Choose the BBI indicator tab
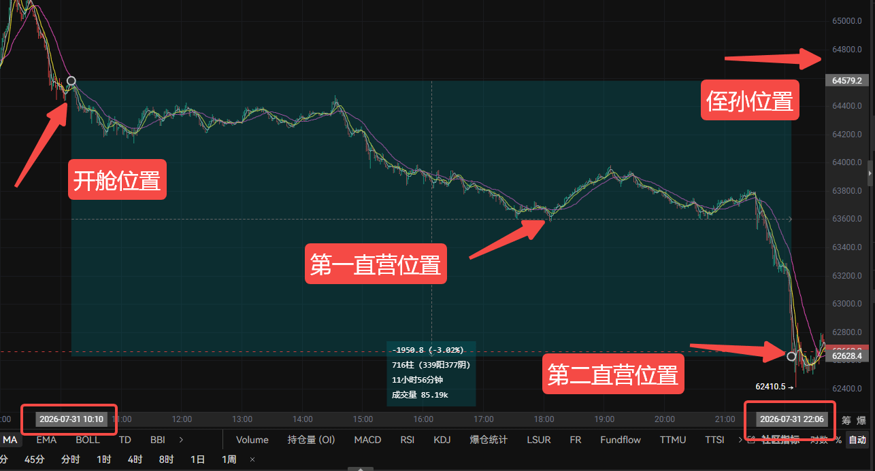Viewport: 875px width, 471px height. coord(157,440)
